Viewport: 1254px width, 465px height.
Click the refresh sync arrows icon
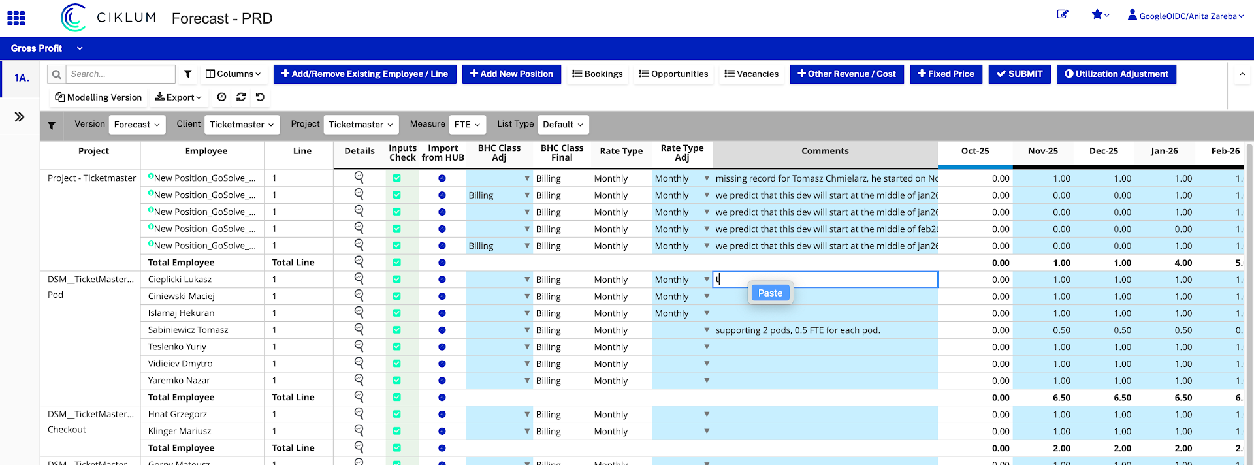[241, 97]
